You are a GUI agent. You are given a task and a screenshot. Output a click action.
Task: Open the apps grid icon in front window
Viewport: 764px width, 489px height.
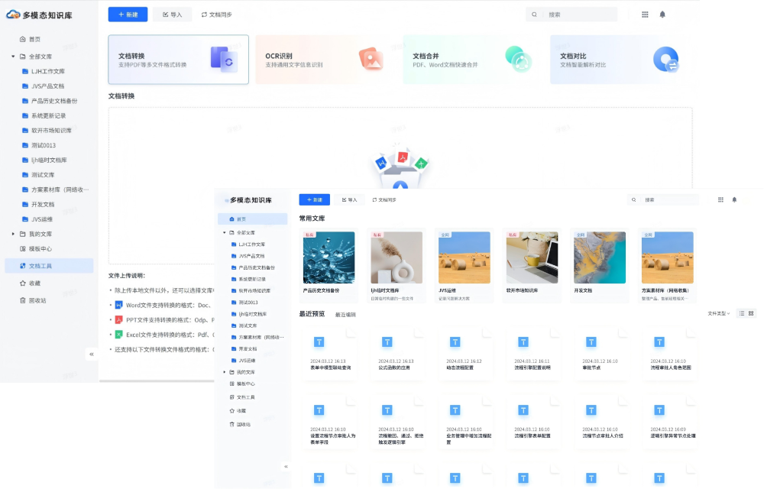click(720, 199)
